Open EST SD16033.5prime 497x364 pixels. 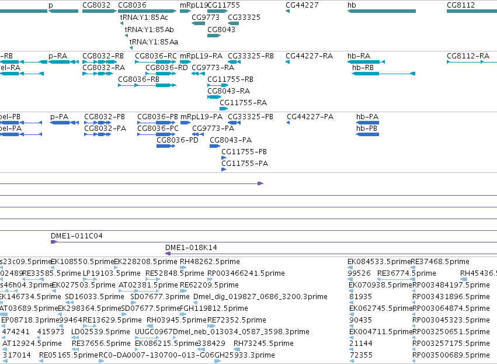coord(95,297)
